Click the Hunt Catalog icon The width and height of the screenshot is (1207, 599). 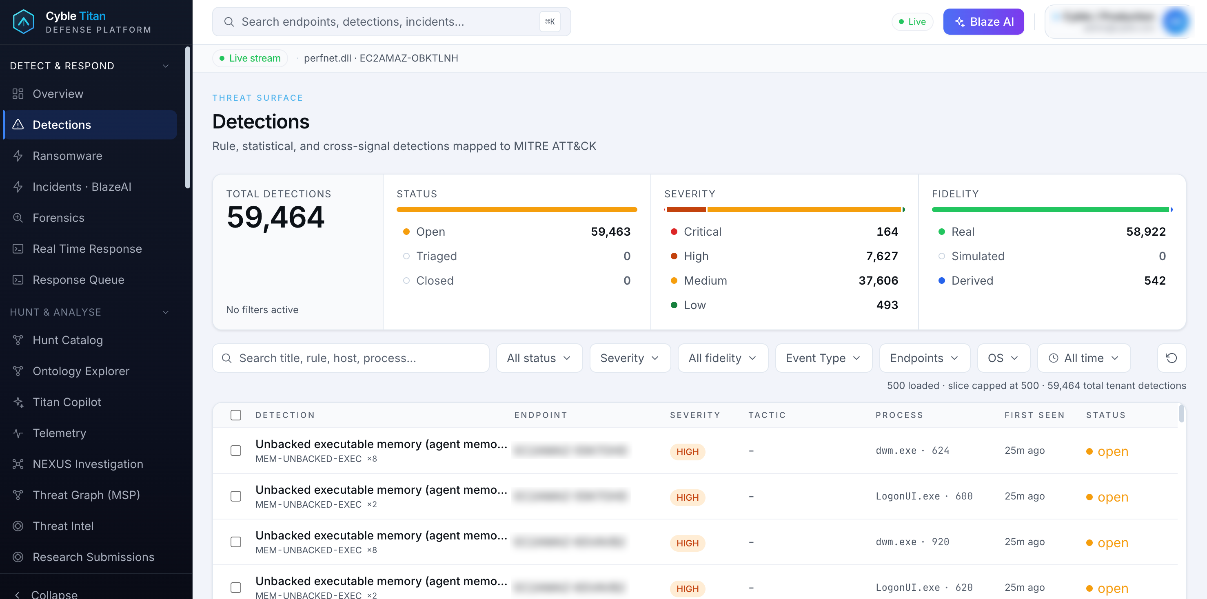(18, 340)
